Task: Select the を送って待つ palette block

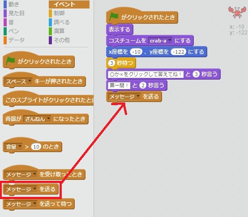Action: click(x=38, y=204)
